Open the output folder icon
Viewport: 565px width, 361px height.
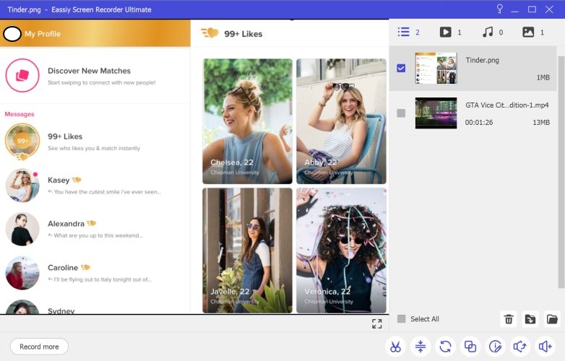point(552,319)
